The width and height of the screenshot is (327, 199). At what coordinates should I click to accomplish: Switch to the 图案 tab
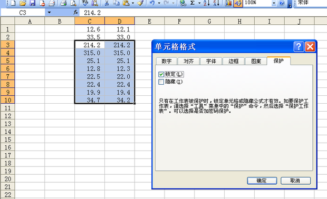coord(256,61)
